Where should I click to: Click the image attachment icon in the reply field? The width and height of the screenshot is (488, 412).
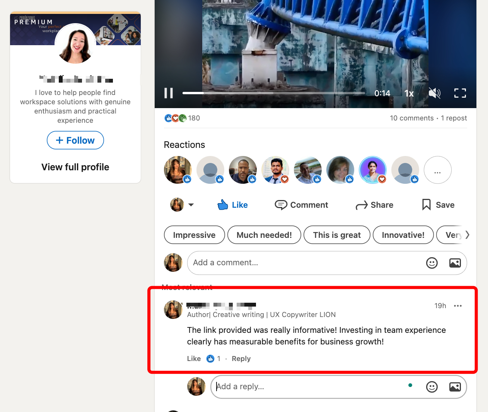tap(455, 387)
